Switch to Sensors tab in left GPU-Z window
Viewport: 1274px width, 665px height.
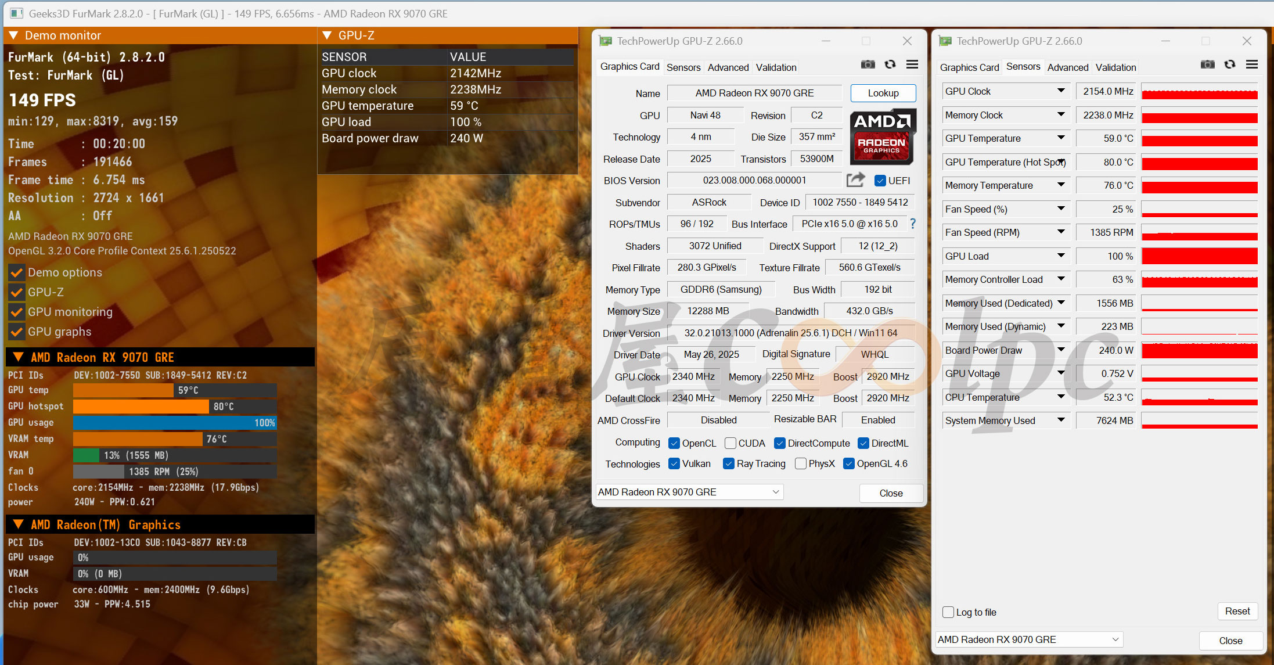click(683, 67)
